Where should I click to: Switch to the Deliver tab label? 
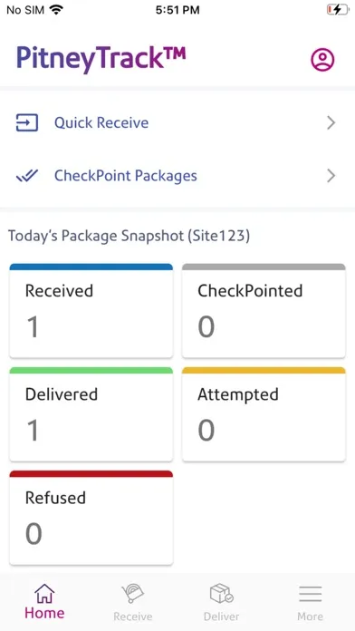[222, 616]
